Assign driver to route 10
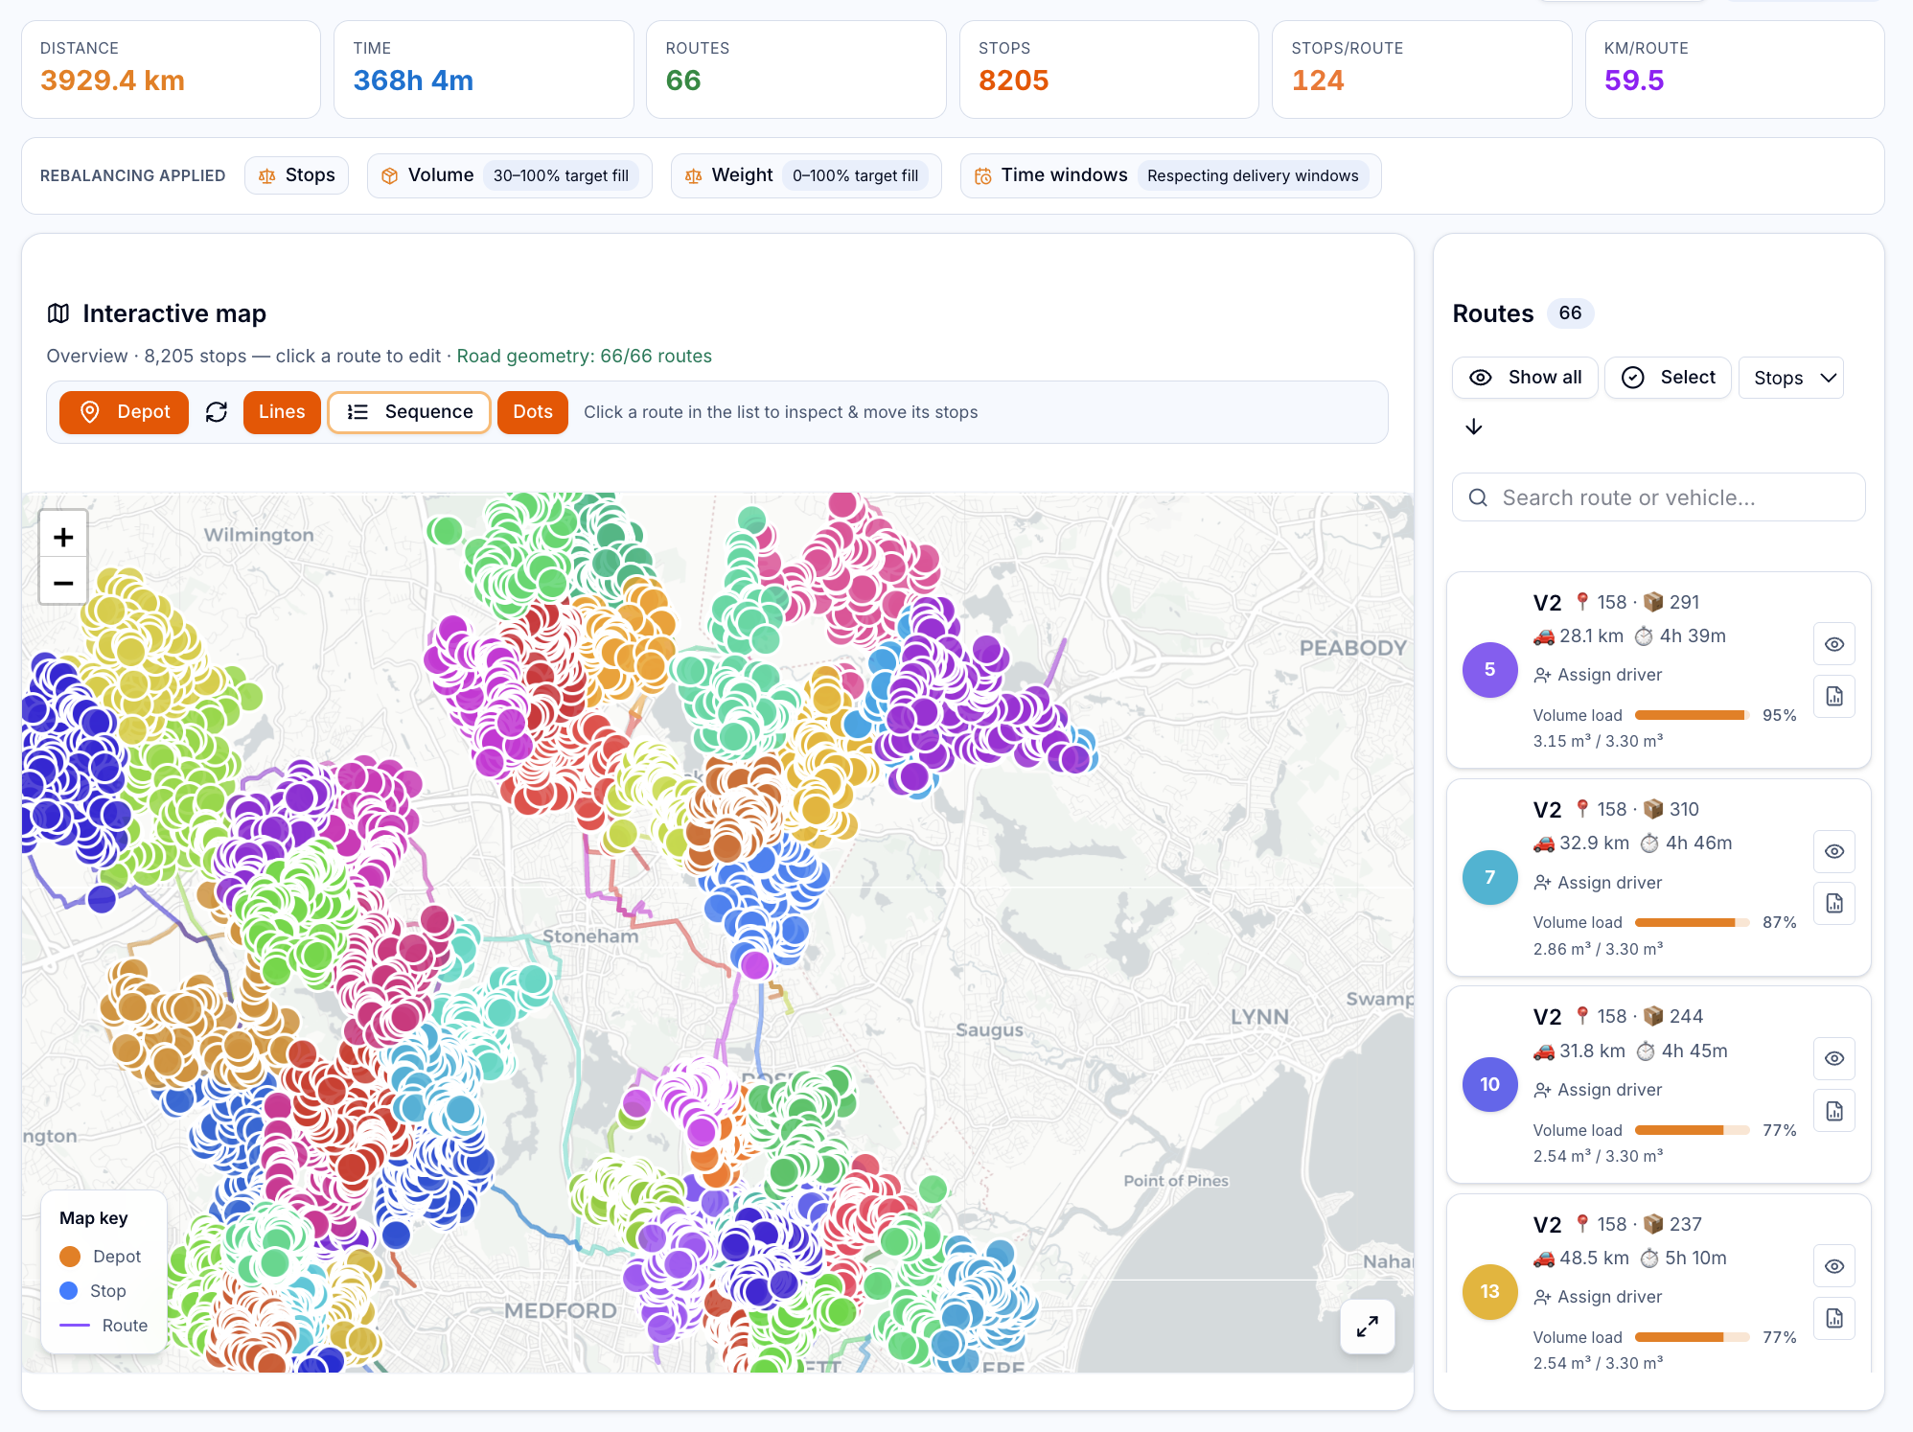This screenshot has width=1913, height=1432. point(1598,1090)
